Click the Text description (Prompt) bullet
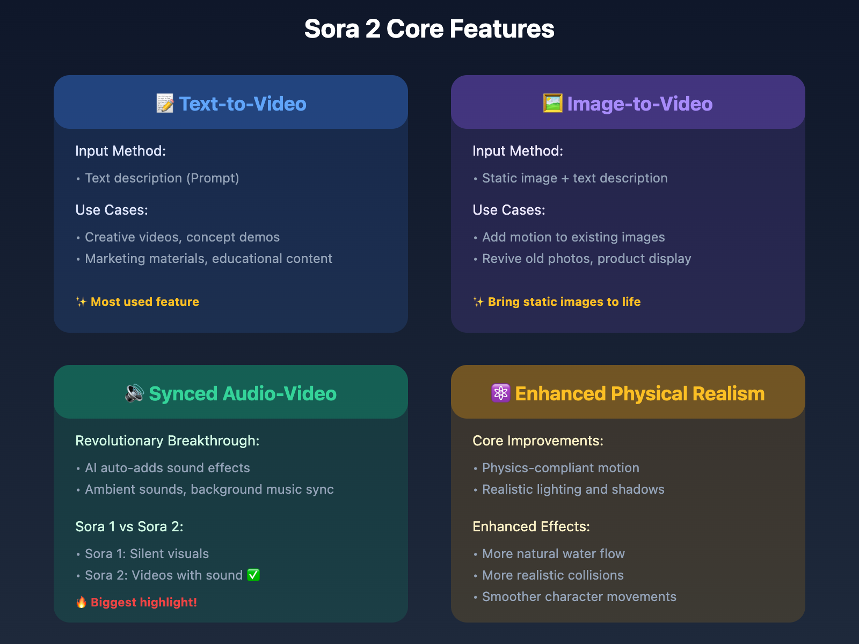Viewport: 859px width, 644px height. pos(162,178)
